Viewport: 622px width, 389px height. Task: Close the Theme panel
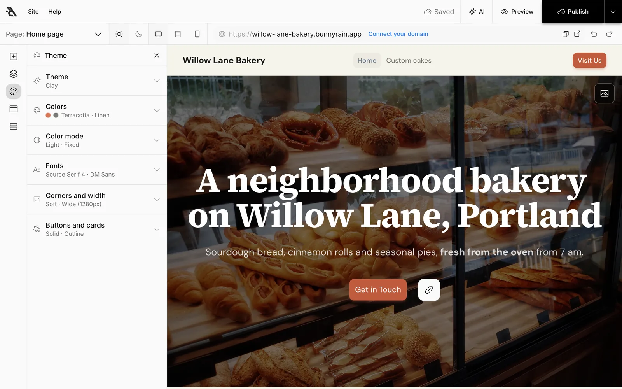157,56
